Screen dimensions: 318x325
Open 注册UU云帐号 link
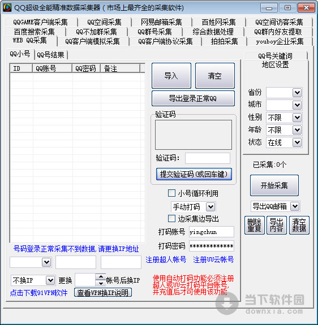(213, 259)
